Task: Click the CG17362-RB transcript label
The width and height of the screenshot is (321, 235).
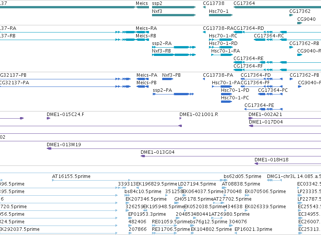Action: click(x=304, y=43)
